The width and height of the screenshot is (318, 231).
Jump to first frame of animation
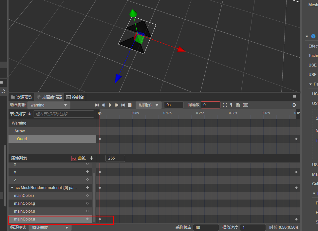pos(97,105)
